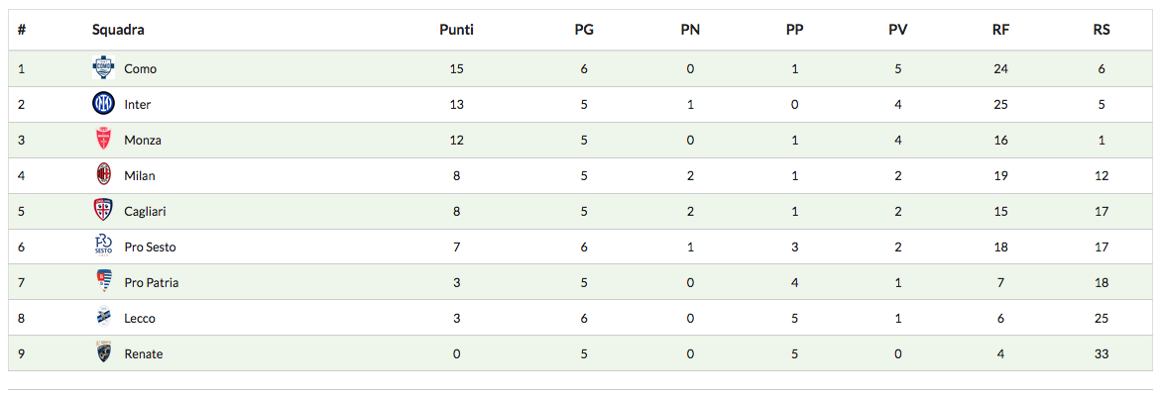
Task: Click the Cagliari team name
Action: (146, 212)
